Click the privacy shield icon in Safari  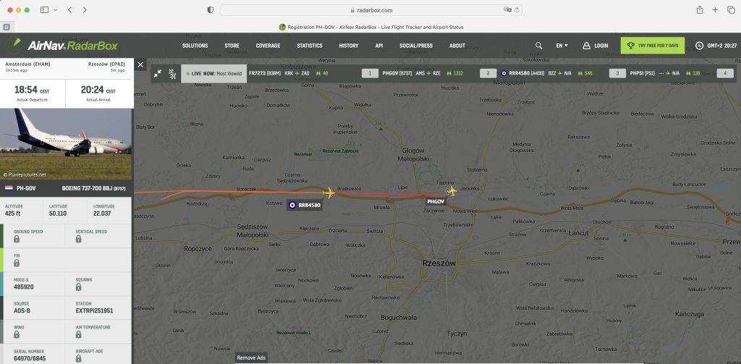pyautogui.click(x=211, y=10)
